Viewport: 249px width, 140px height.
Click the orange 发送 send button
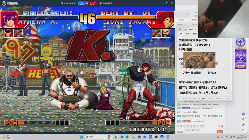[220, 132]
